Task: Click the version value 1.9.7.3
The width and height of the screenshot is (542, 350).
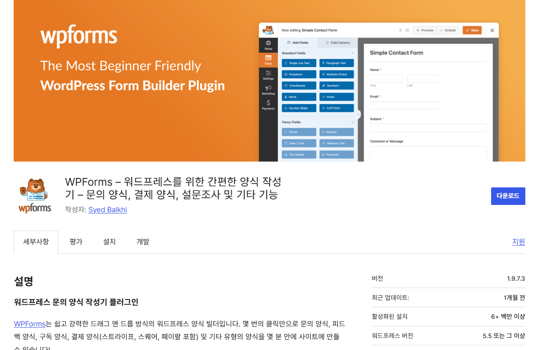Action: [x=516, y=279]
